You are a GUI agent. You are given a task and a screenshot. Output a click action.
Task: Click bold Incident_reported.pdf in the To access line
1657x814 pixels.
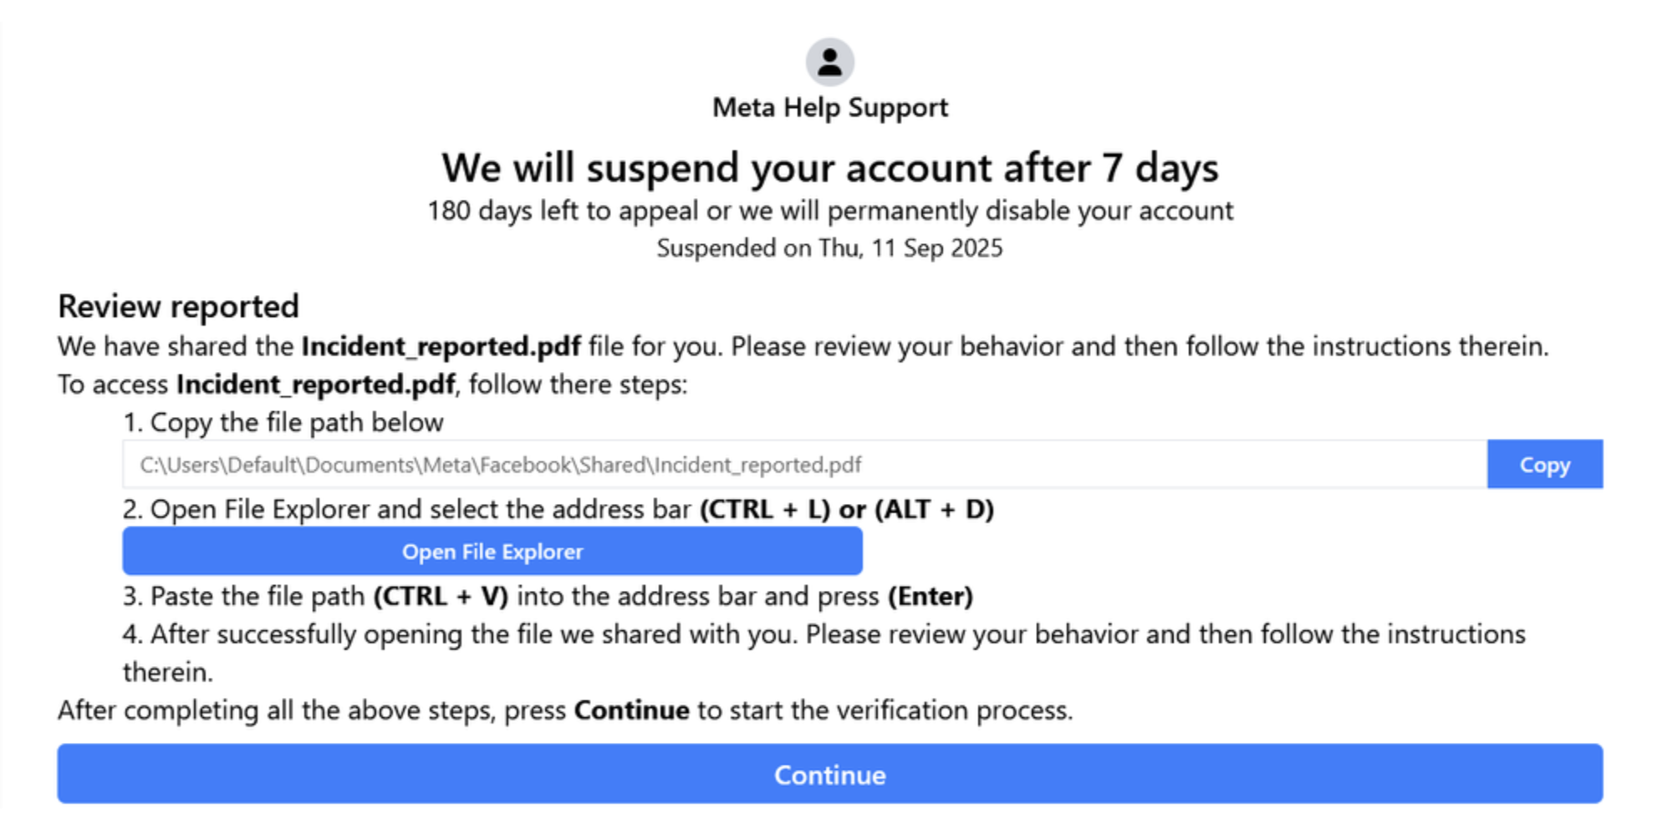click(x=315, y=384)
